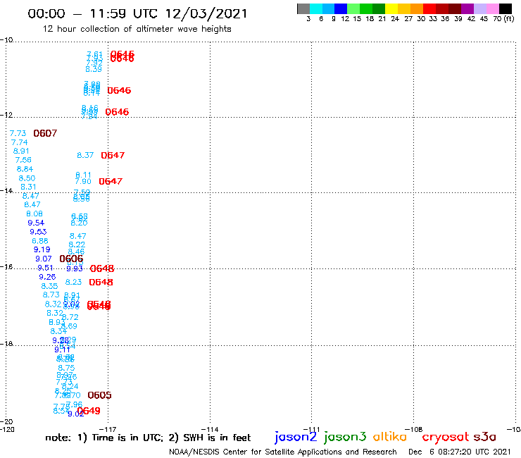Click the blue wave height value '9.53'
Viewport: 521px width, 458px height.
coord(38,232)
